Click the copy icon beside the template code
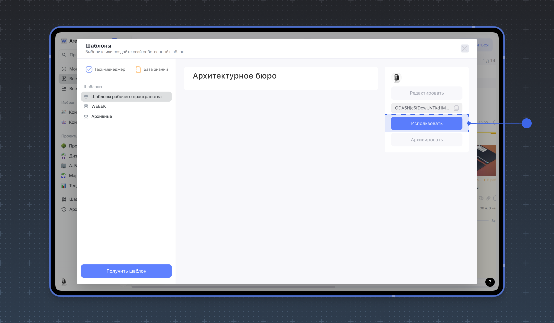This screenshot has height=323, width=554. (x=456, y=108)
